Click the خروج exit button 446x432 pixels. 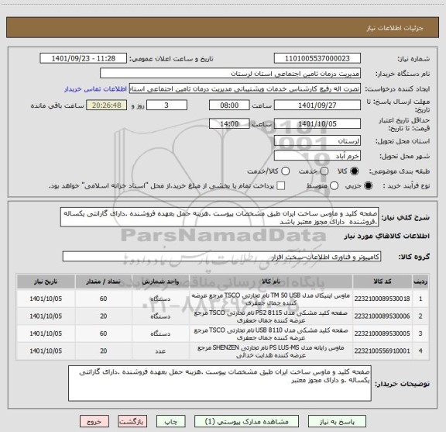click(x=94, y=421)
